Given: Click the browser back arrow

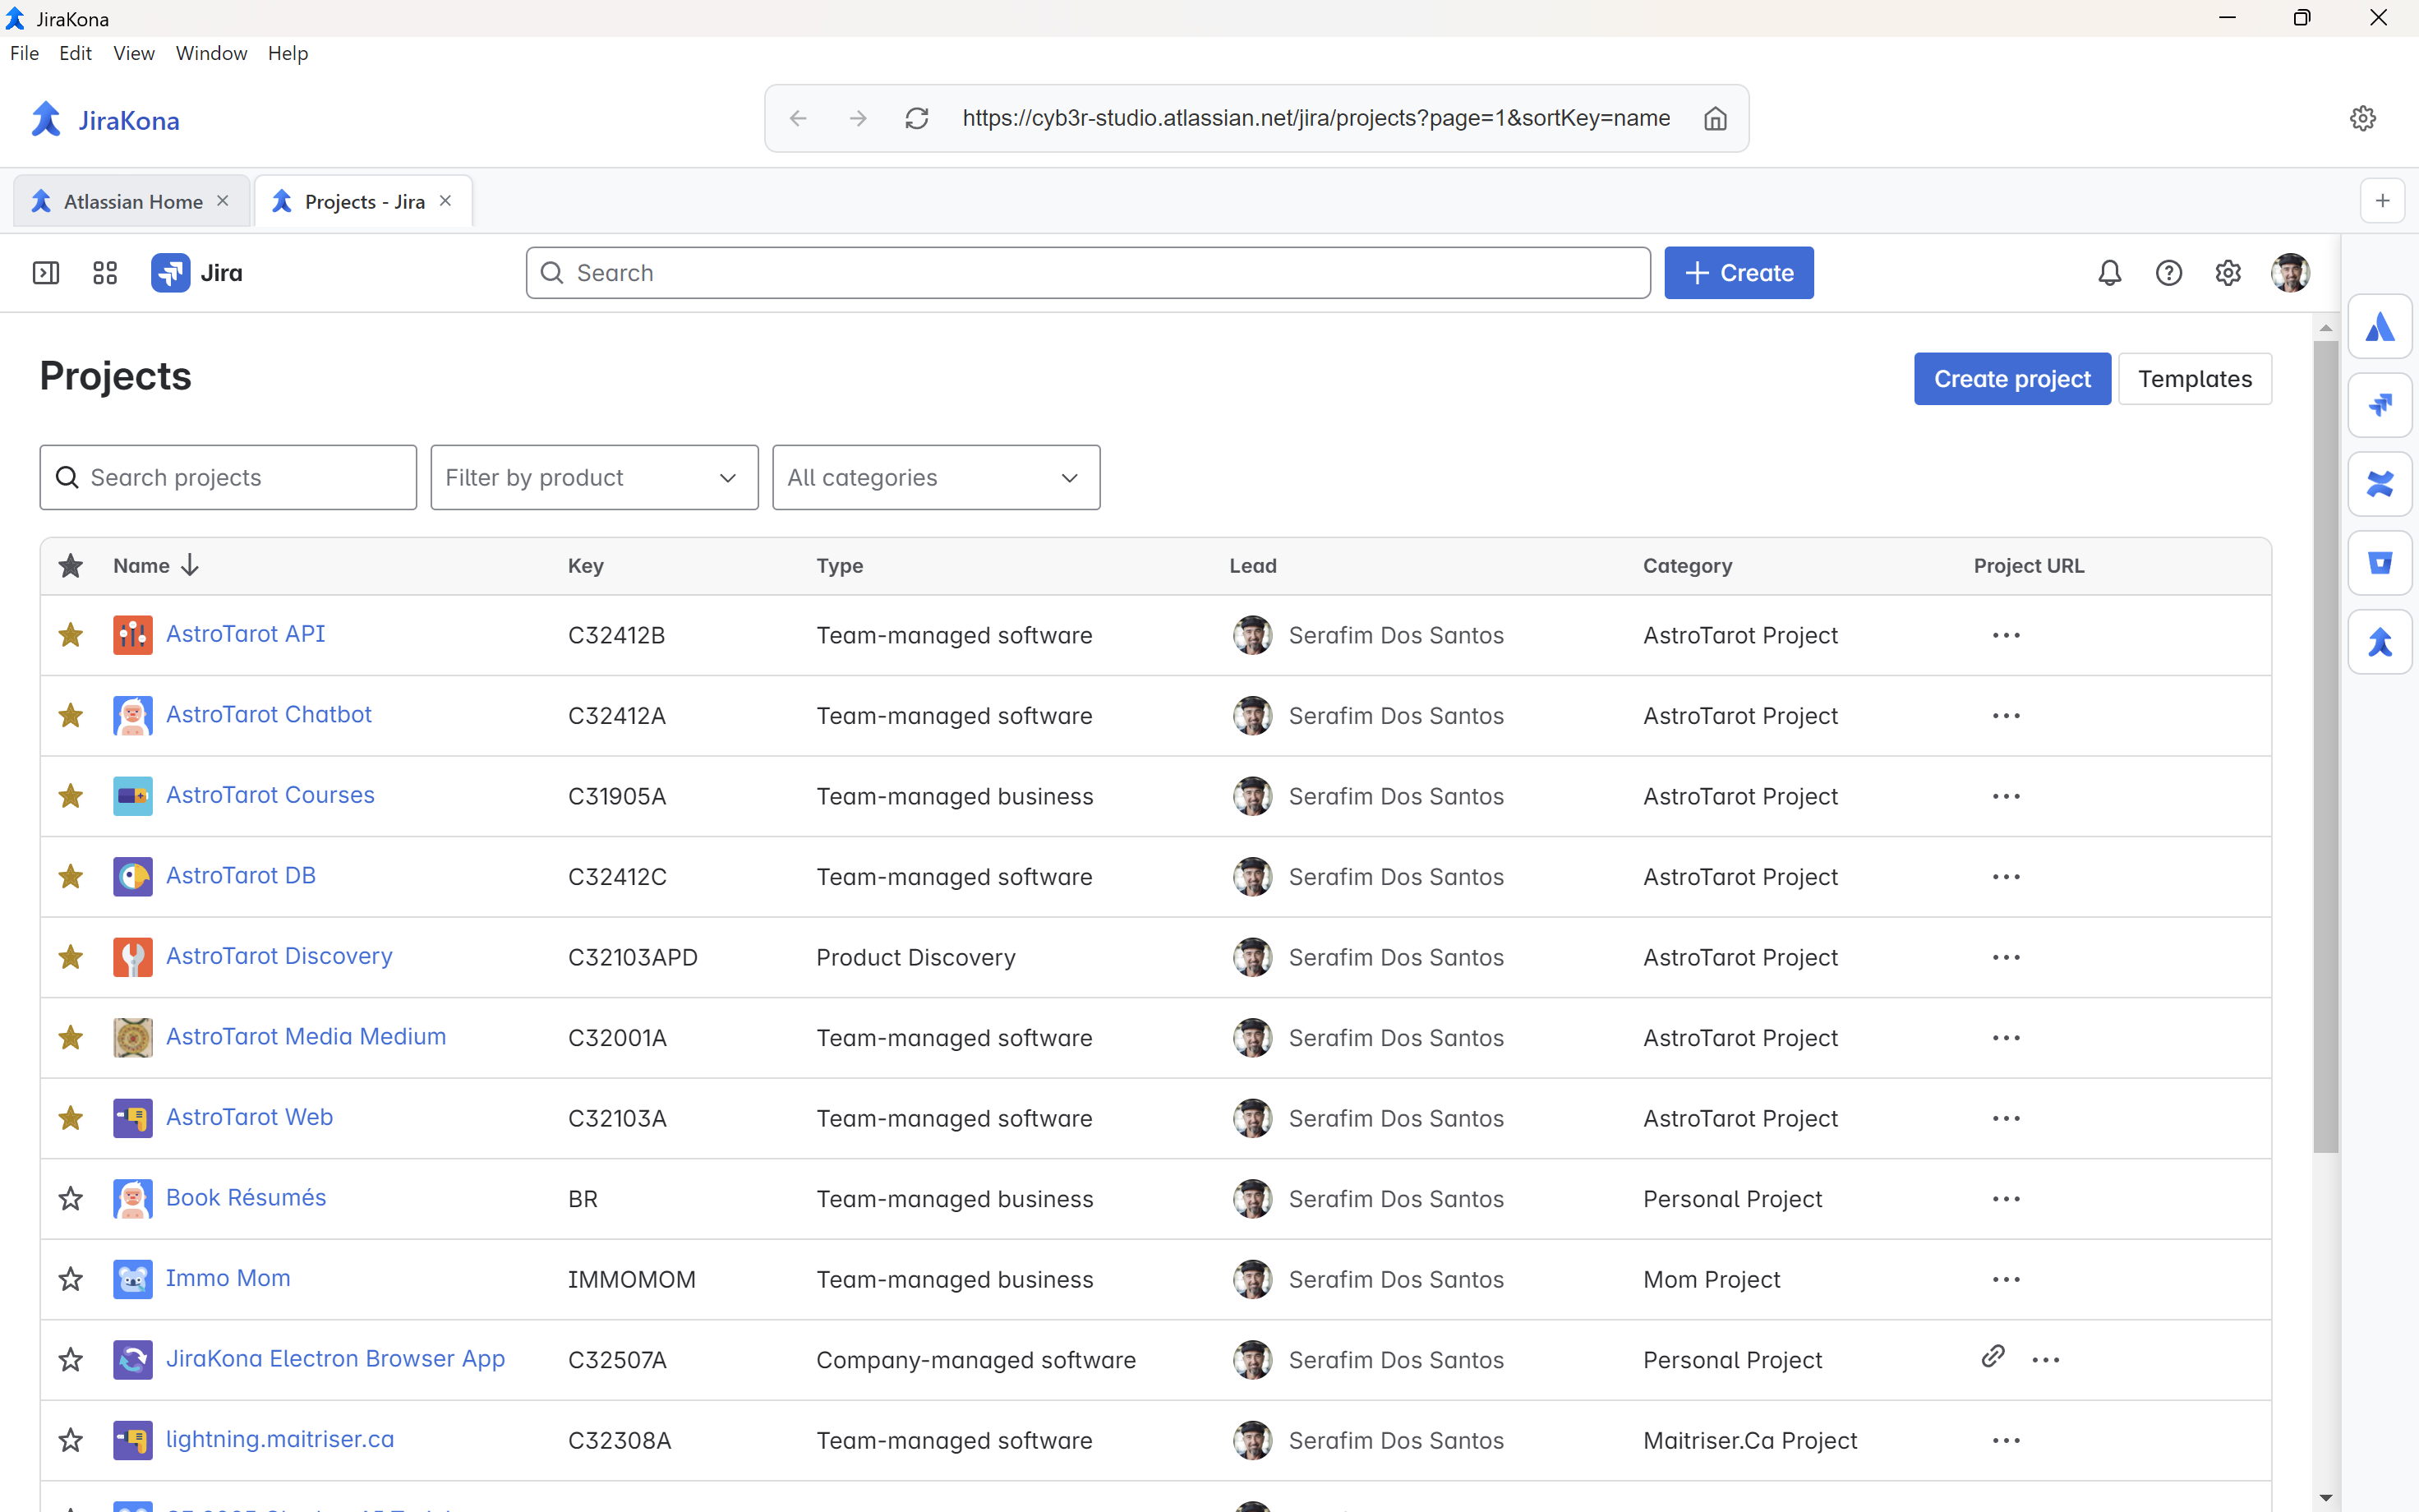Looking at the screenshot, I should click(798, 118).
